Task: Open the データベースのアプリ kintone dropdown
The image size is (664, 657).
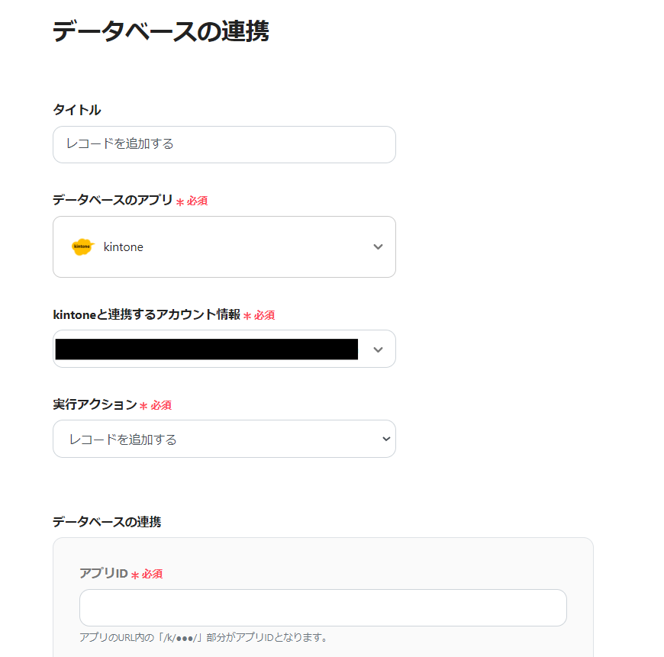Action: 224,246
